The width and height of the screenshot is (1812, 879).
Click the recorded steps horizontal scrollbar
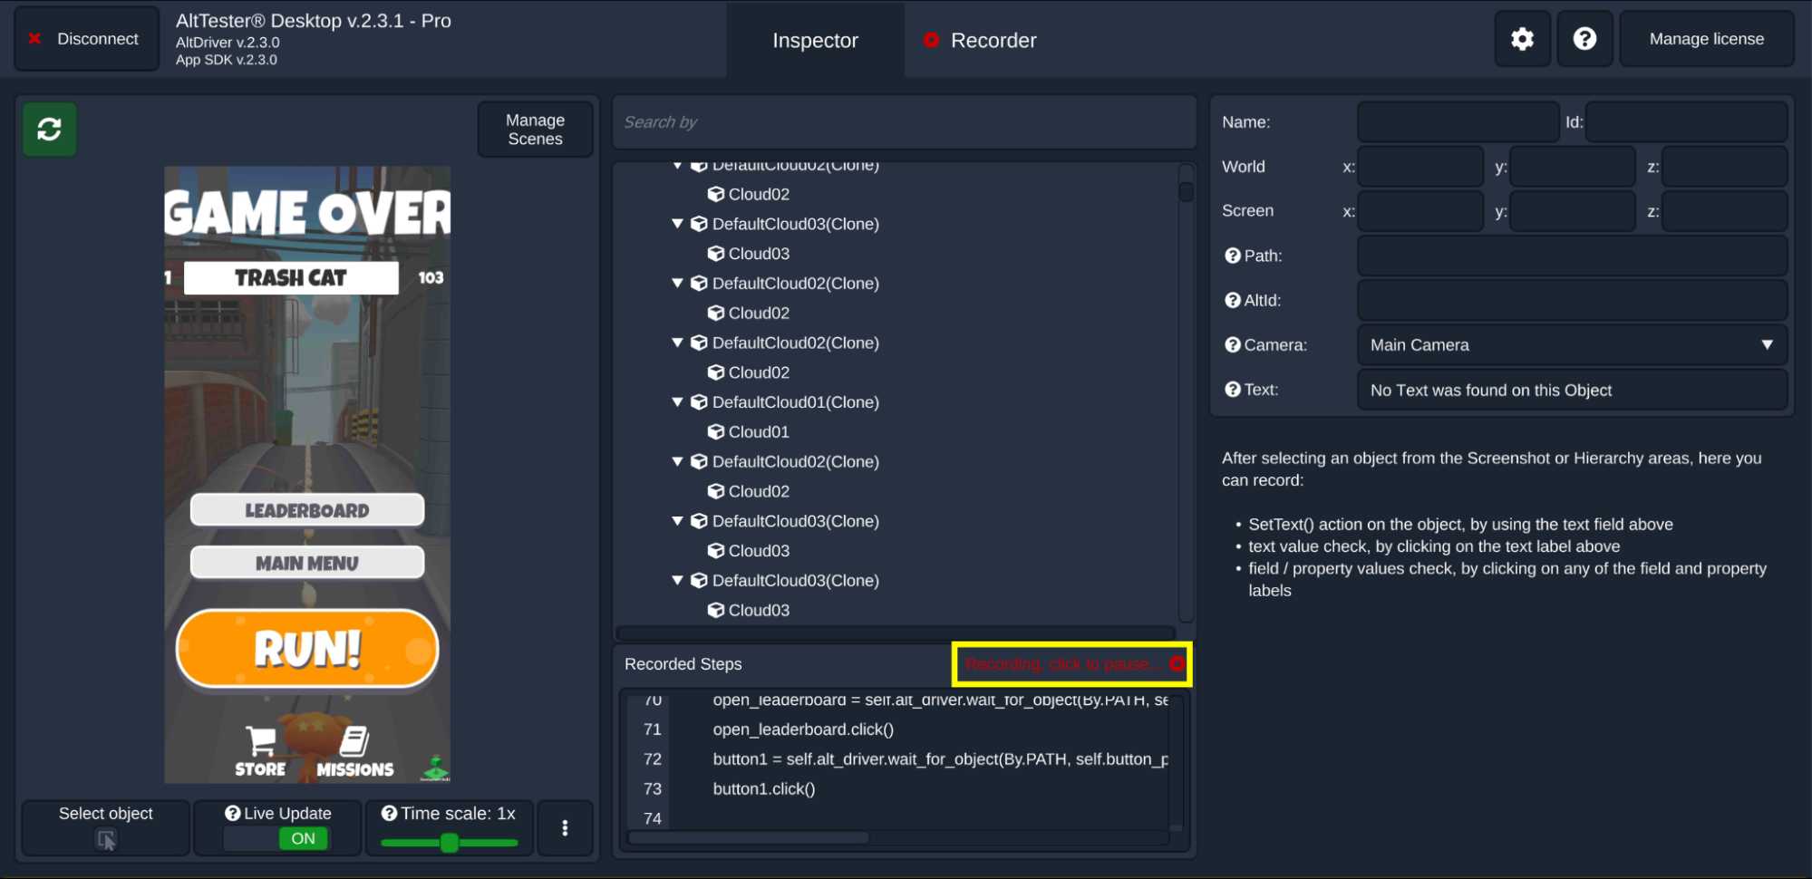[x=749, y=837]
